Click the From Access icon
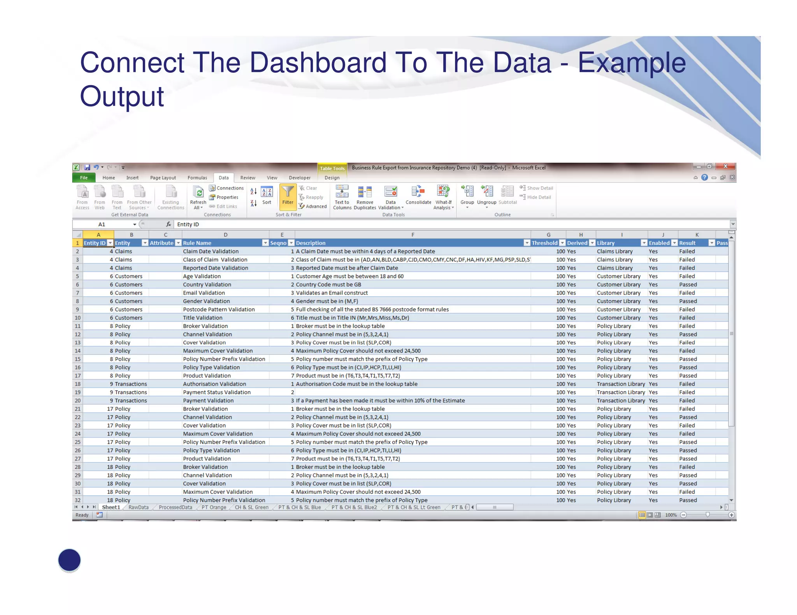Screen dimensions: 797x615 (x=82, y=197)
